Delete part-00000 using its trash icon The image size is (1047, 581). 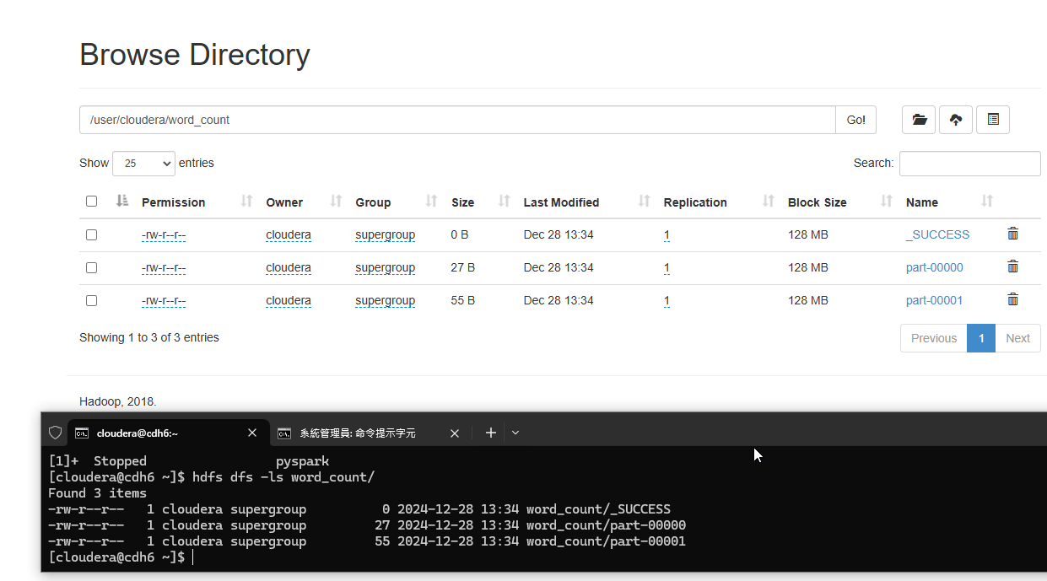[x=1013, y=266]
